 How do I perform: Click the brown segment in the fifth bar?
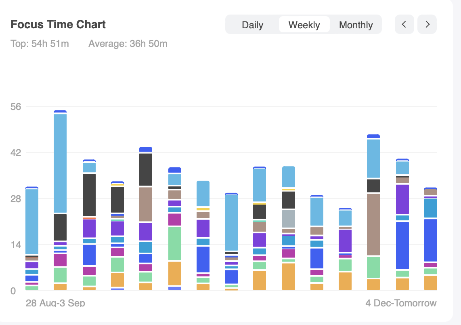click(146, 204)
